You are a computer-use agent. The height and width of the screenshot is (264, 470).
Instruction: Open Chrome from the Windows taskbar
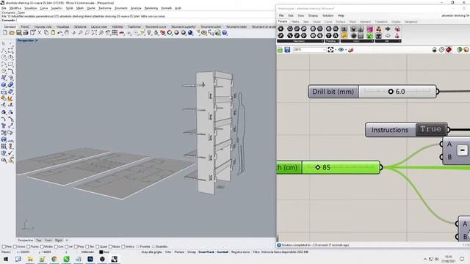54,259
